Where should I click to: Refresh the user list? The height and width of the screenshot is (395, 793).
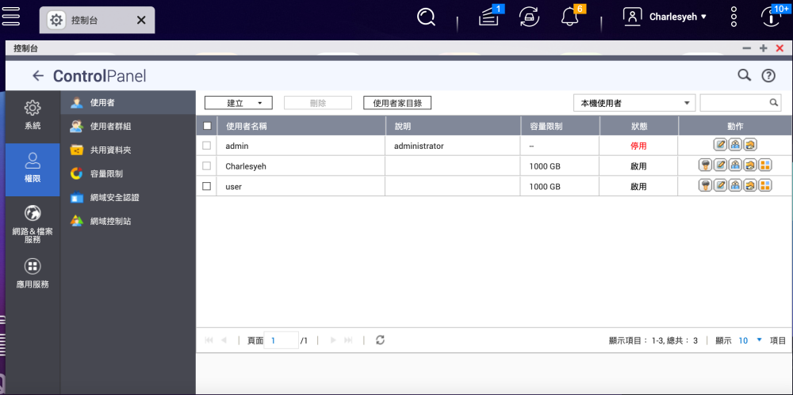tap(381, 340)
